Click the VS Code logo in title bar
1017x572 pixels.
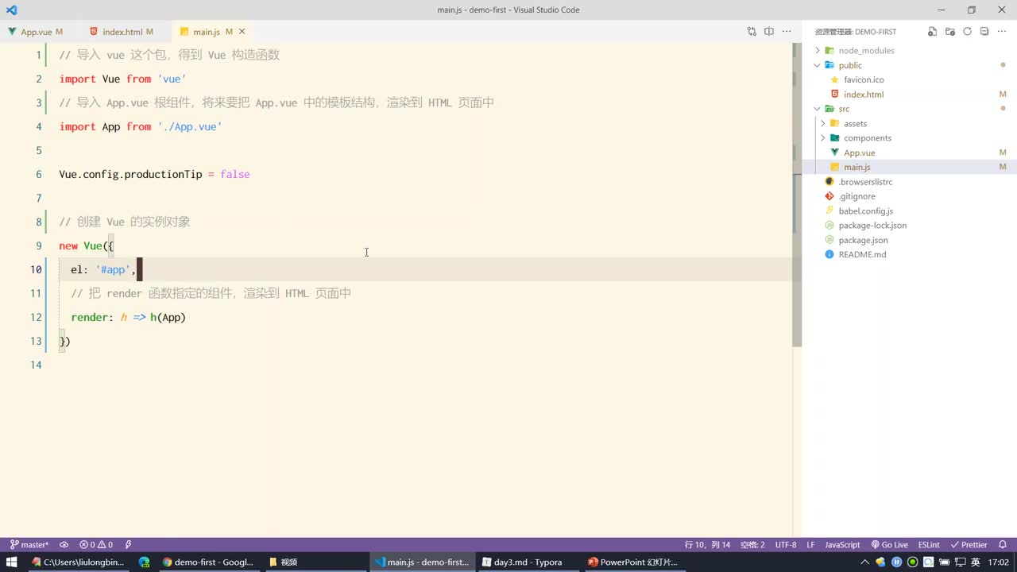11,10
